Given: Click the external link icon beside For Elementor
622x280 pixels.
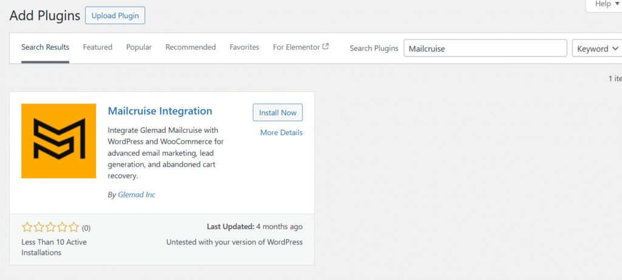Looking at the screenshot, I should pos(326,46).
